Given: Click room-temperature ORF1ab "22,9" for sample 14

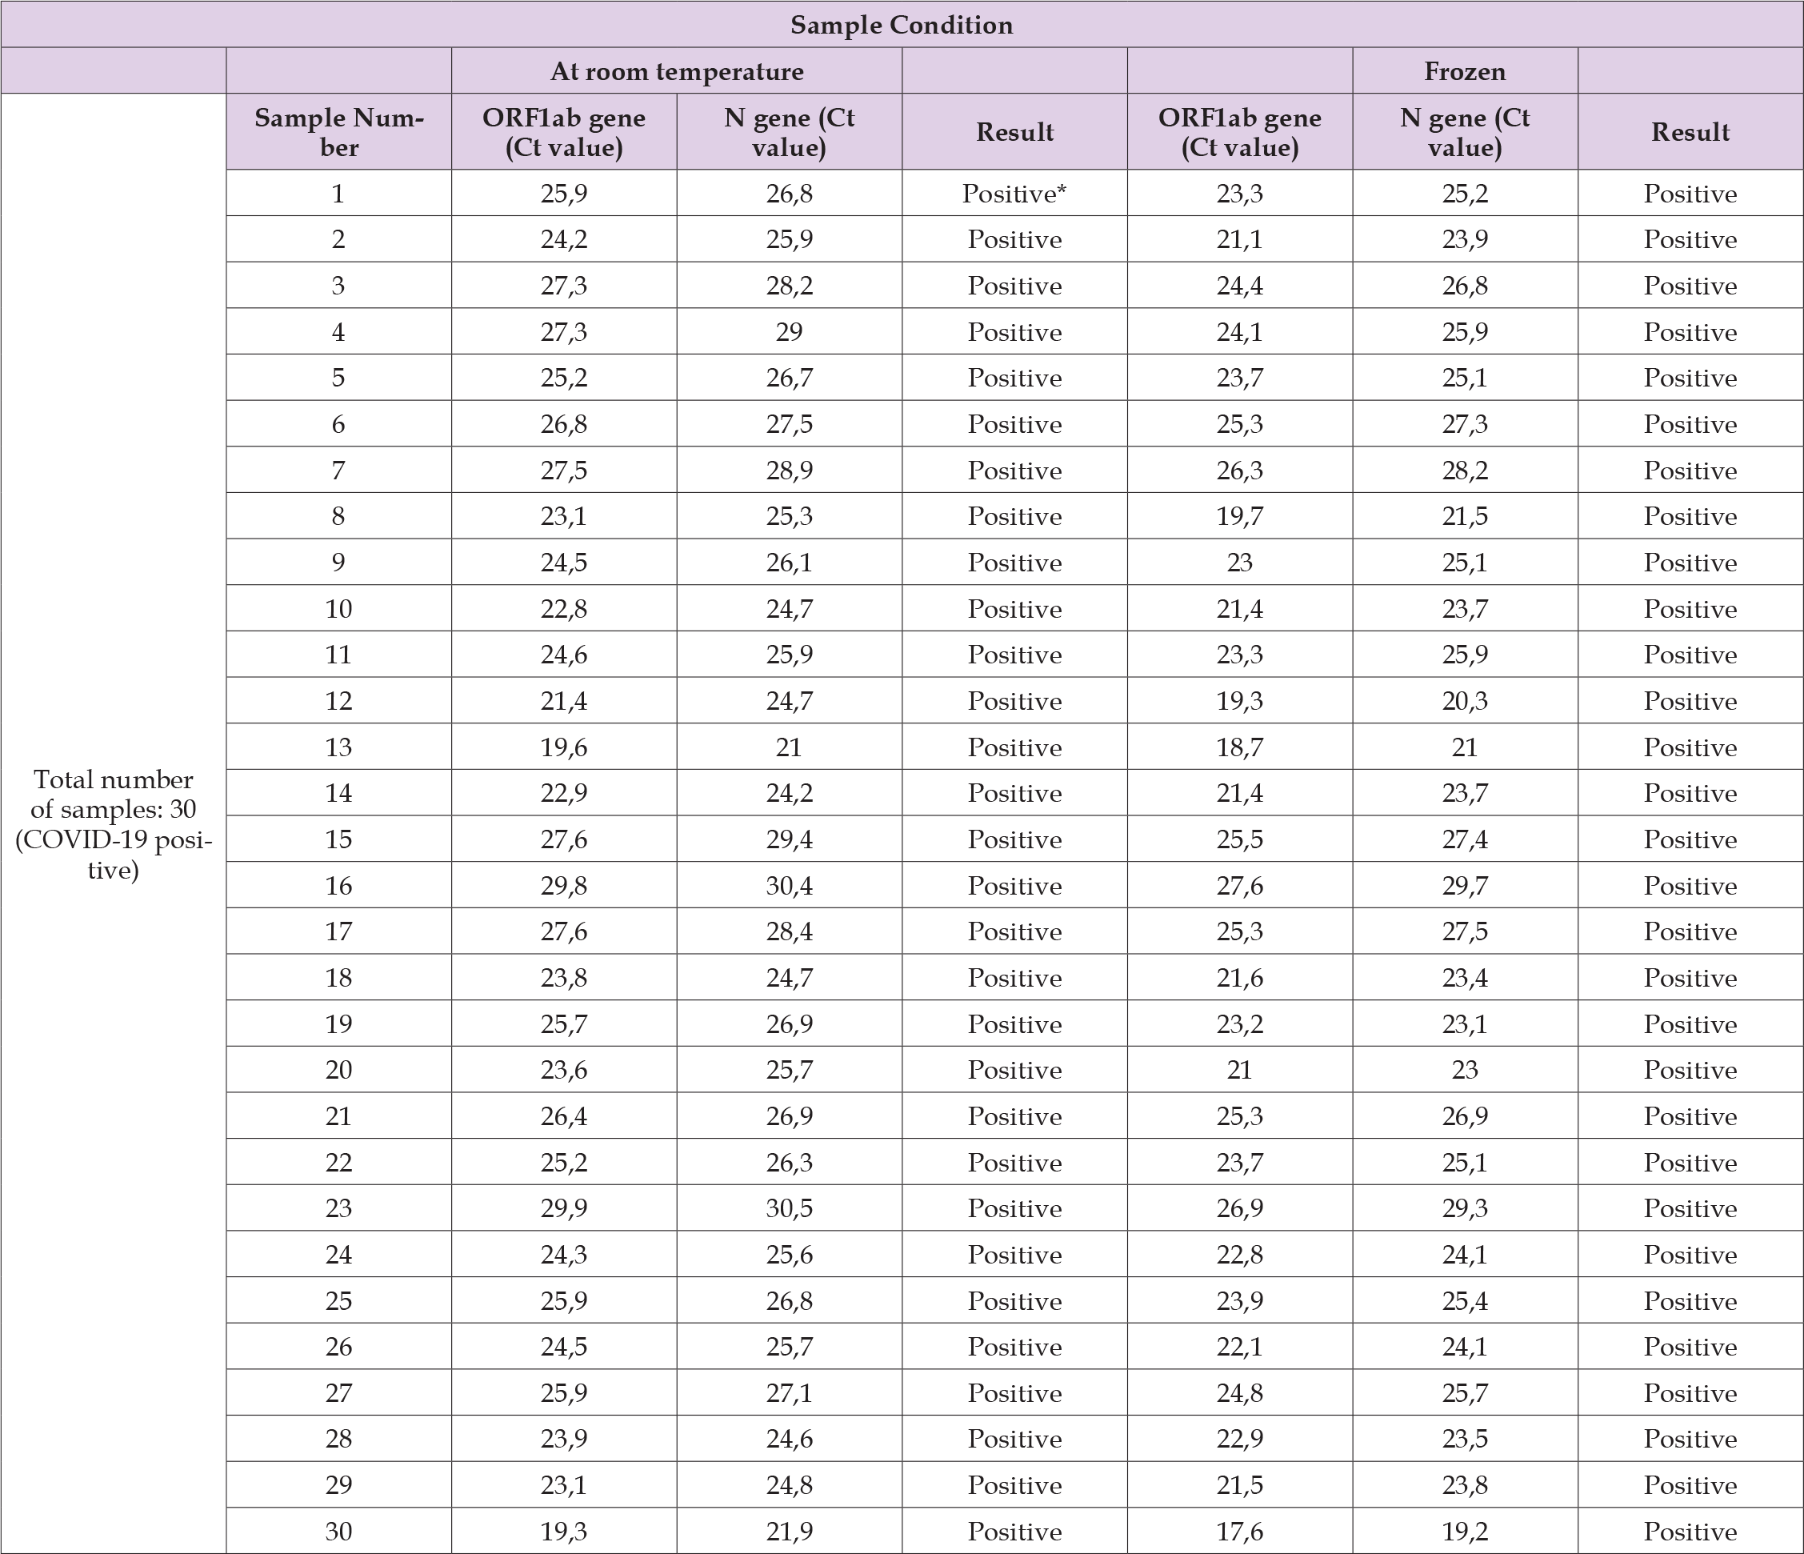Looking at the screenshot, I should click(564, 794).
